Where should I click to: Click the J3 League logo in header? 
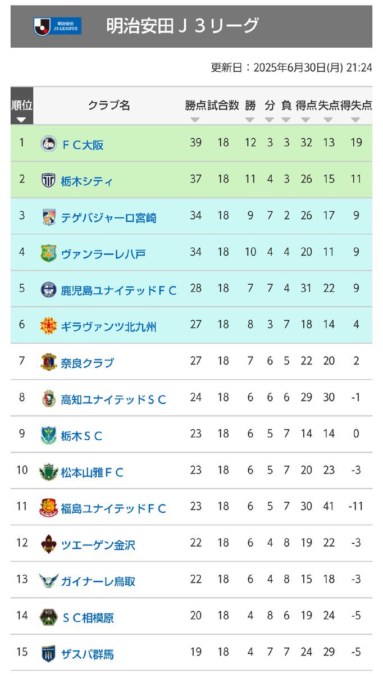coord(58,26)
